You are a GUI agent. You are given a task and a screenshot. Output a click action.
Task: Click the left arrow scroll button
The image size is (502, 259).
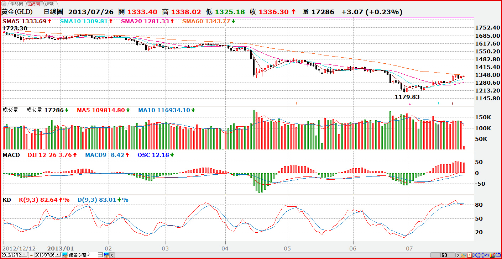click(x=112, y=255)
